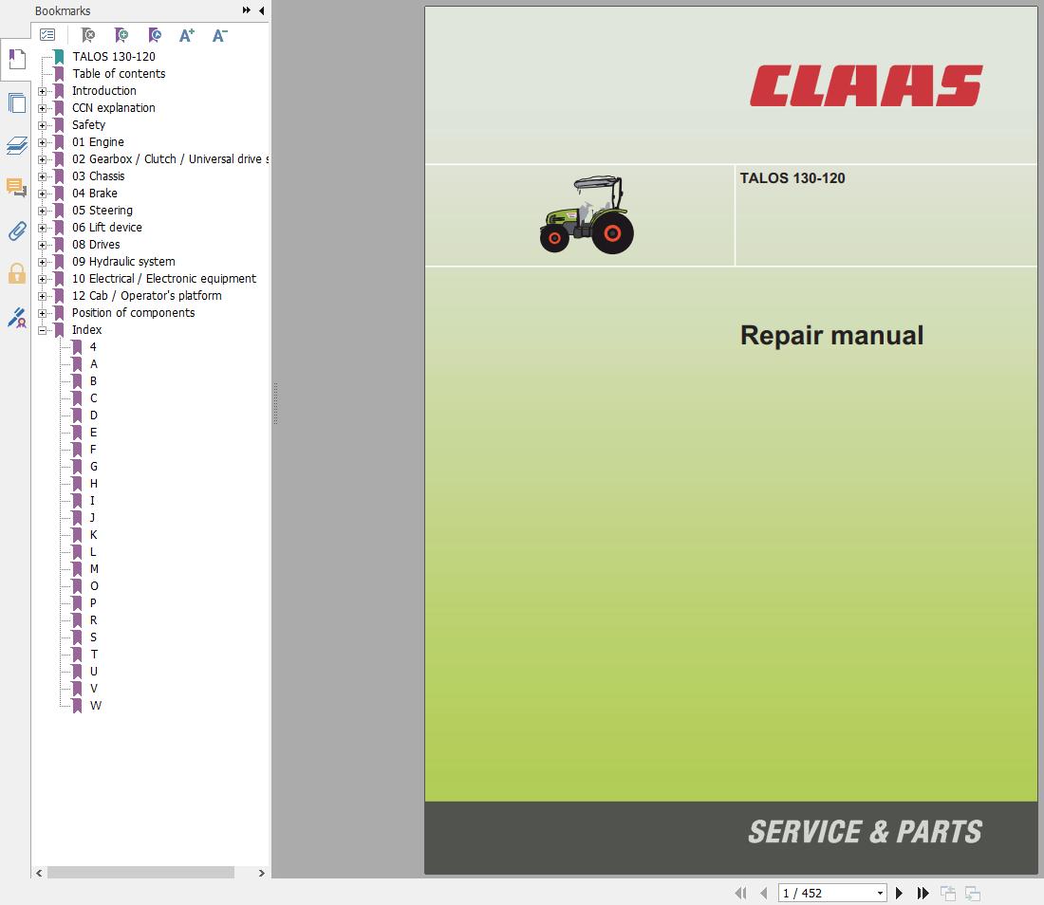Image resolution: width=1044 pixels, height=905 pixels.
Task: Open the Security lock sidebar icon
Action: point(17,273)
